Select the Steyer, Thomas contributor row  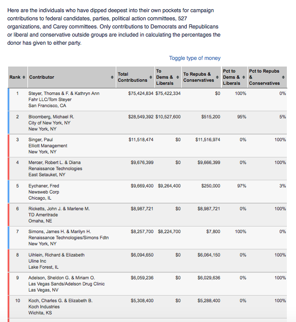tap(147, 100)
